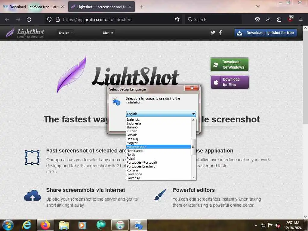Image resolution: width=308 pixels, height=231 pixels.
Task: Click the selection rectangle feature icon
Action: click(32, 158)
